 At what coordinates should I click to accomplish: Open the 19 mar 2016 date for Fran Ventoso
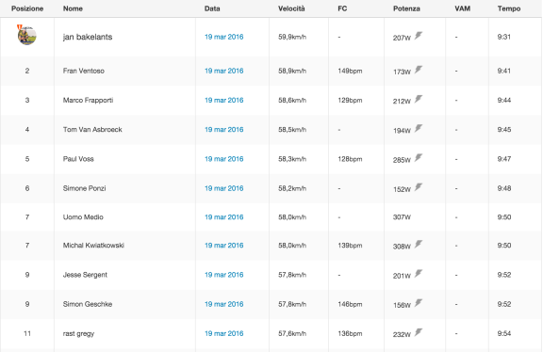click(223, 71)
